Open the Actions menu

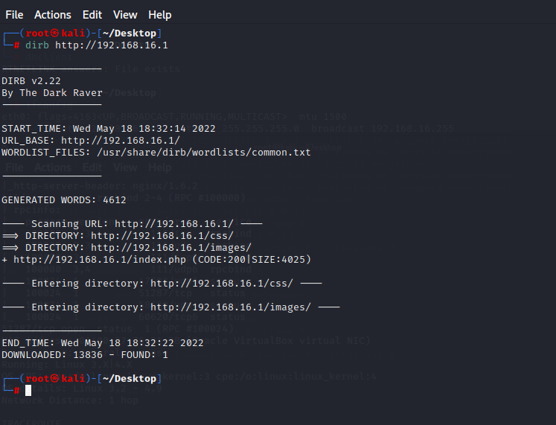point(53,15)
